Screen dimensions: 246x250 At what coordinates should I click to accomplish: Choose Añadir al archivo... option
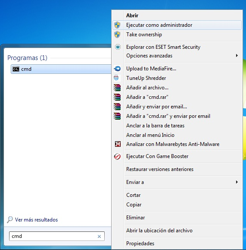(177, 88)
